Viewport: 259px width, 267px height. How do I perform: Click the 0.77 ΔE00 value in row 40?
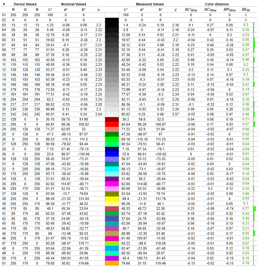(x=246, y=208)
